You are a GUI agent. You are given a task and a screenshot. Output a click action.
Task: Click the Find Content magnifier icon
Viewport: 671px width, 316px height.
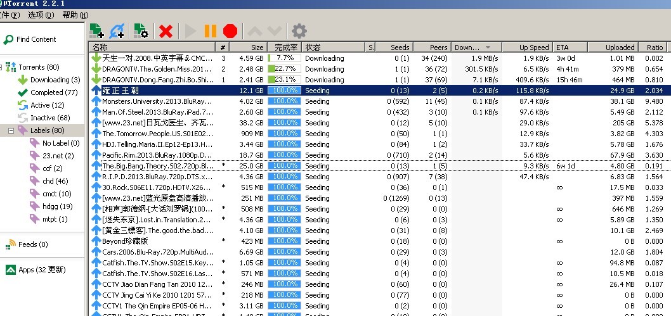(8, 40)
